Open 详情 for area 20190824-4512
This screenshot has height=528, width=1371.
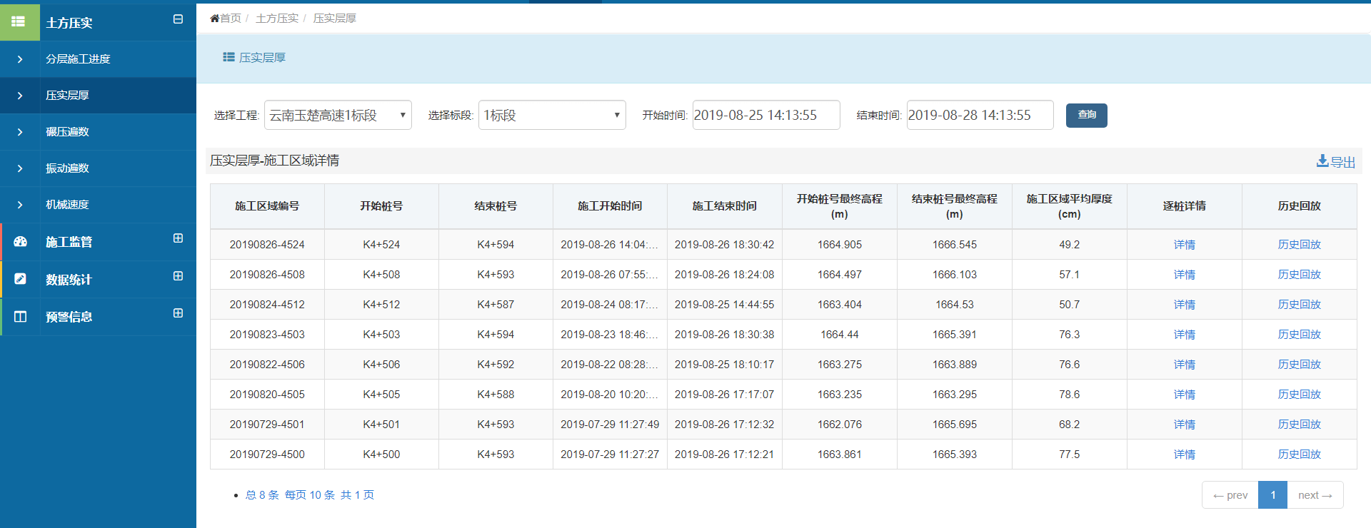pos(1185,305)
